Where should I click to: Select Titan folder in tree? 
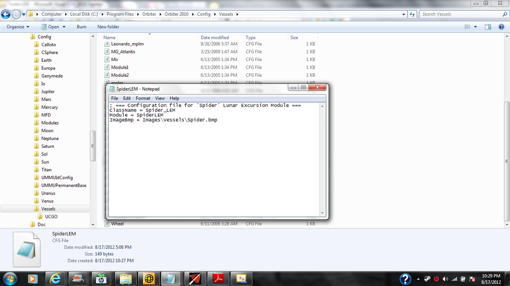[x=46, y=169]
